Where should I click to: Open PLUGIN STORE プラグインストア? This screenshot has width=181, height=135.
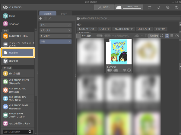[x=18, y=115]
